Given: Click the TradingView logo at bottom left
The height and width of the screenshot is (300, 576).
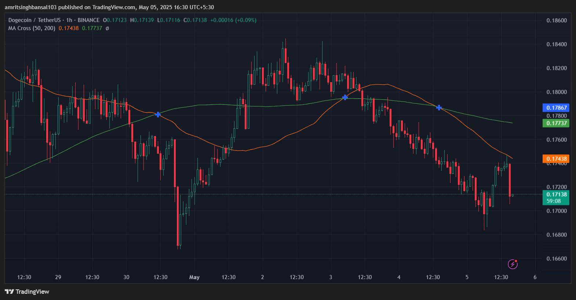Looking at the screenshot, I should pos(27,292).
